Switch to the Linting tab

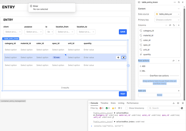click(121, 103)
